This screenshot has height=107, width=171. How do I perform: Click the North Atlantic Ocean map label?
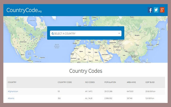point(57,46)
